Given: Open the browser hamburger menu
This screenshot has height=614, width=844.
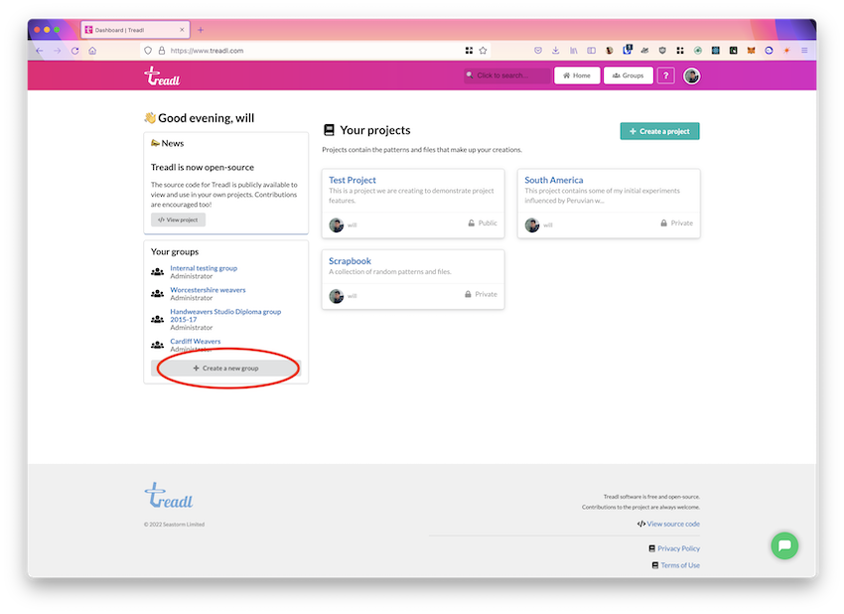Looking at the screenshot, I should 804,51.
